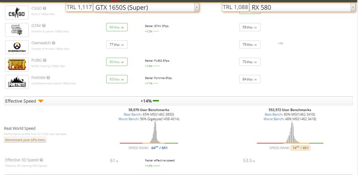Open Worst Bench link showing 48% MSI
Image resolution: width=358 pixels, height=175 pixels.
coord(274,119)
